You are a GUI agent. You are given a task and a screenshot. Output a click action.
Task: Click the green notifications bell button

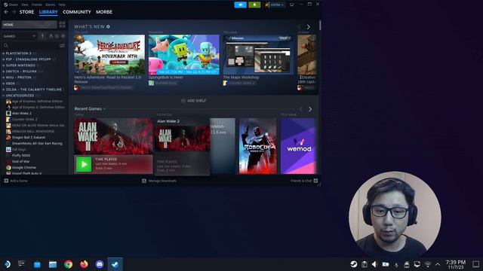(x=254, y=5)
